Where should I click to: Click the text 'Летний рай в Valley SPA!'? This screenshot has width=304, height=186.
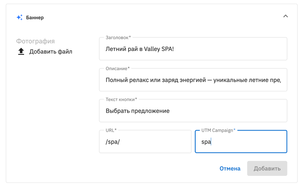click(140, 49)
